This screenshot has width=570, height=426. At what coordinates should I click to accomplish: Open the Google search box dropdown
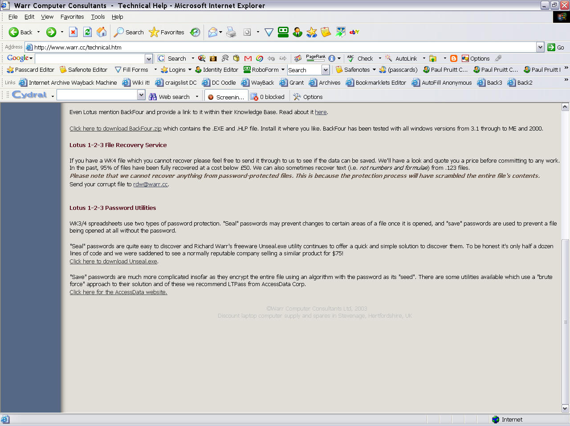149,58
